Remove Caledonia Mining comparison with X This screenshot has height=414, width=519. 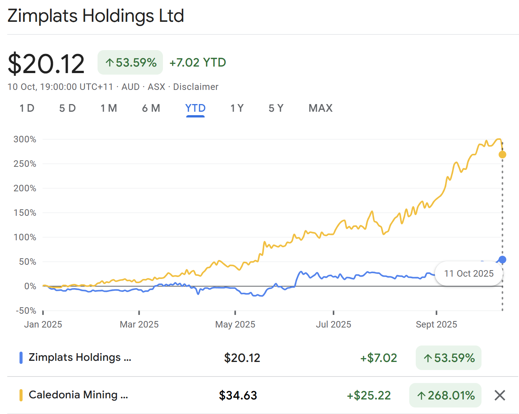pyautogui.click(x=500, y=395)
